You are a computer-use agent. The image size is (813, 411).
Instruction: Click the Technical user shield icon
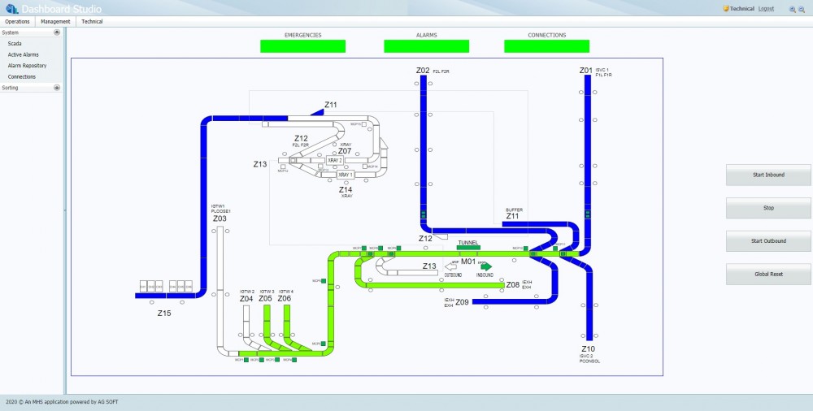[726, 9]
